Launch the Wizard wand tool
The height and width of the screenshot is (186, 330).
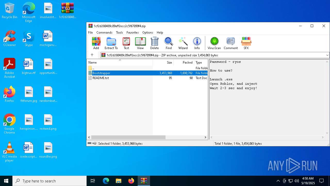pyautogui.click(x=183, y=43)
